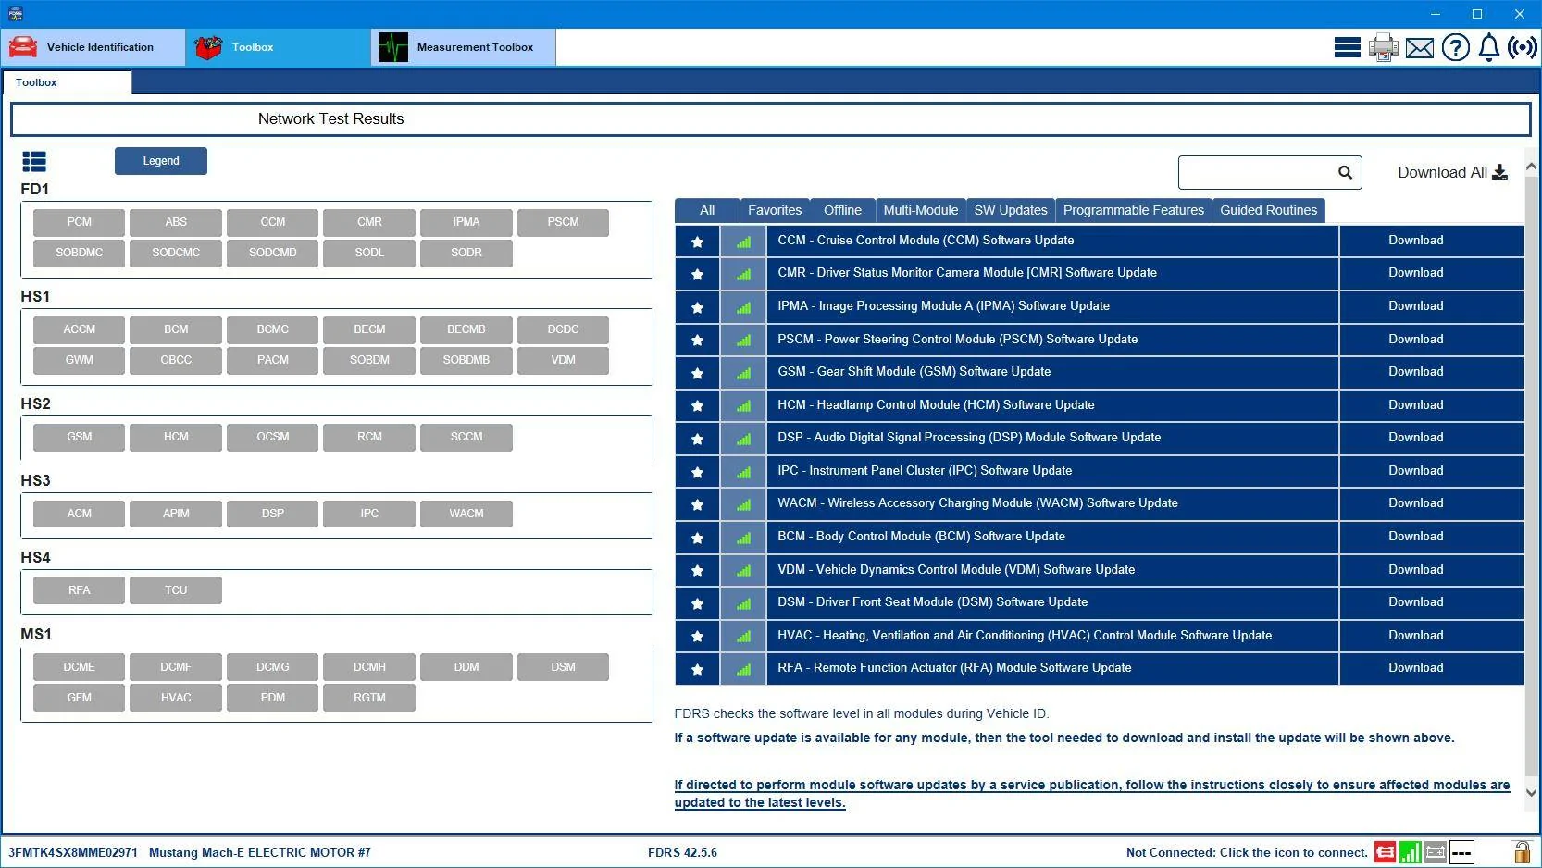Click the notification bell icon

click(x=1489, y=47)
